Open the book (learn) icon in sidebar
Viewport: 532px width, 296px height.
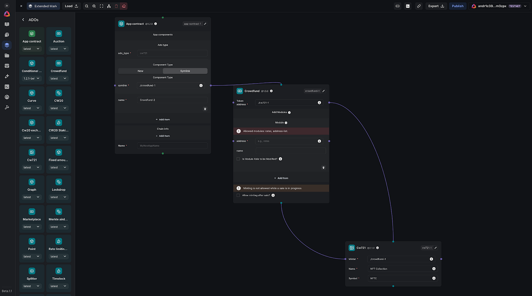click(x=7, y=24)
